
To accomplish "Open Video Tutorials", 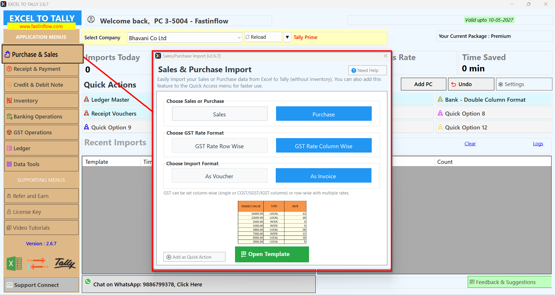I will (x=41, y=228).
